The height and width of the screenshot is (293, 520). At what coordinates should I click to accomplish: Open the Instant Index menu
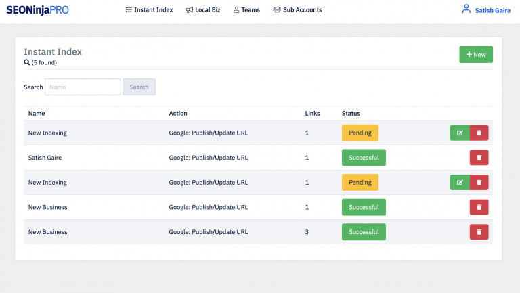click(x=150, y=10)
